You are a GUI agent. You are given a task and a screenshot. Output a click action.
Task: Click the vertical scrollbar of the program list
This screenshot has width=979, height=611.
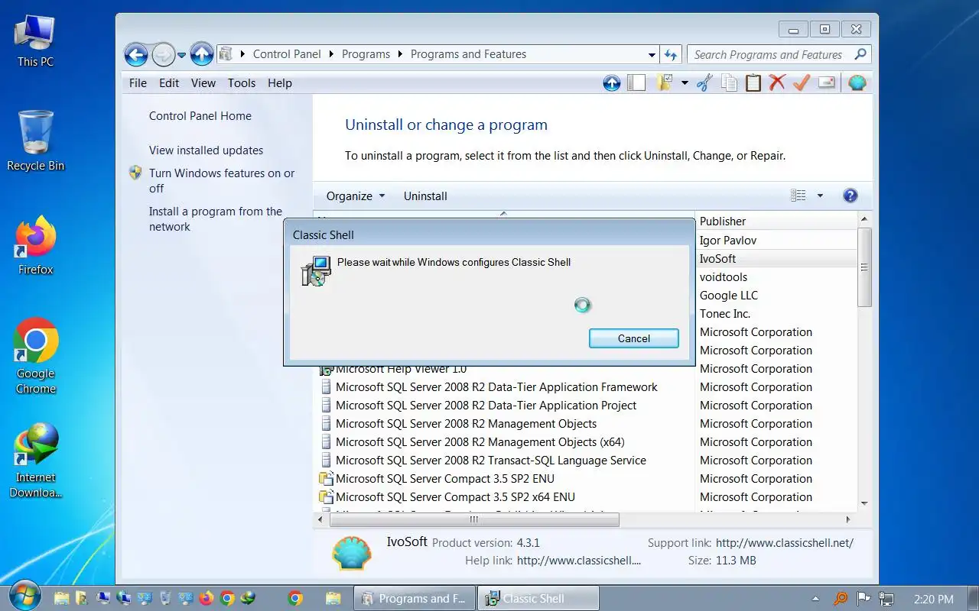[x=864, y=267]
